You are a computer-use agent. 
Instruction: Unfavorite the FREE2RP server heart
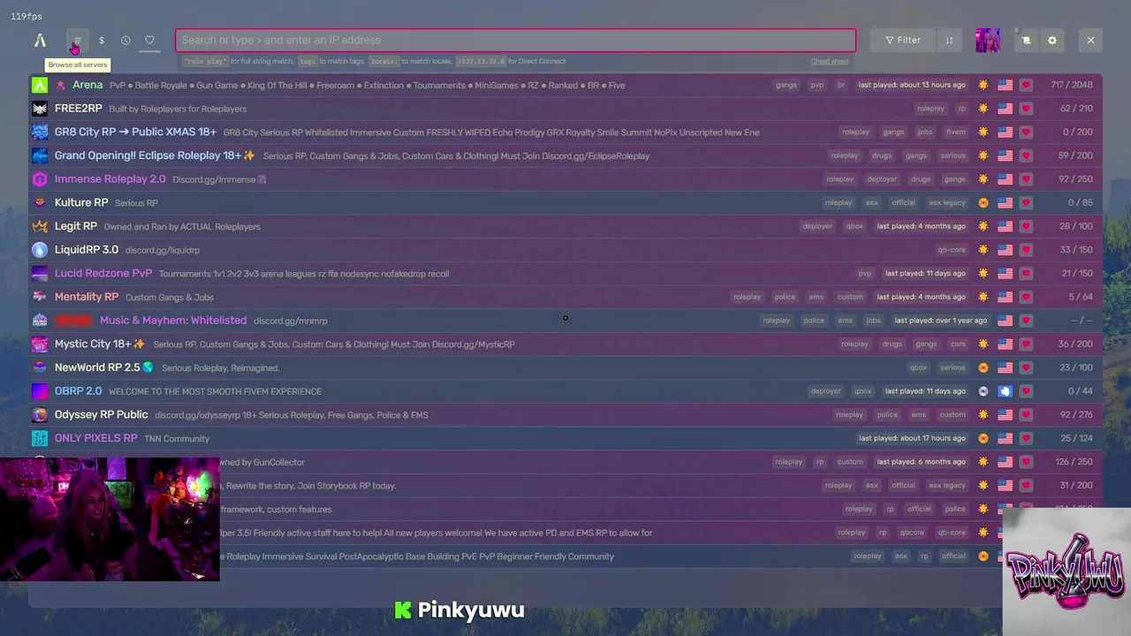1026,109
